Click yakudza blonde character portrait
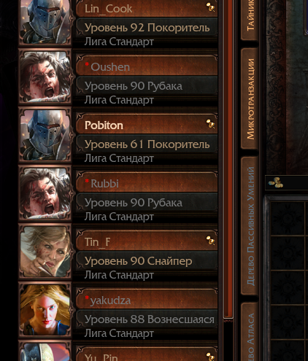This screenshot has width=308, height=361. point(45,310)
